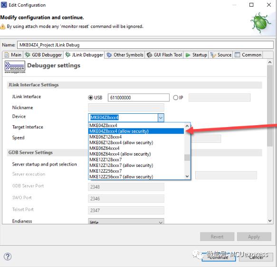This screenshot has width=277, height=267.
Task: Maximize the Edit Configuration window
Action: [251, 5]
